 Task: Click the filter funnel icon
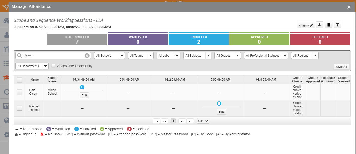coord(338,25)
